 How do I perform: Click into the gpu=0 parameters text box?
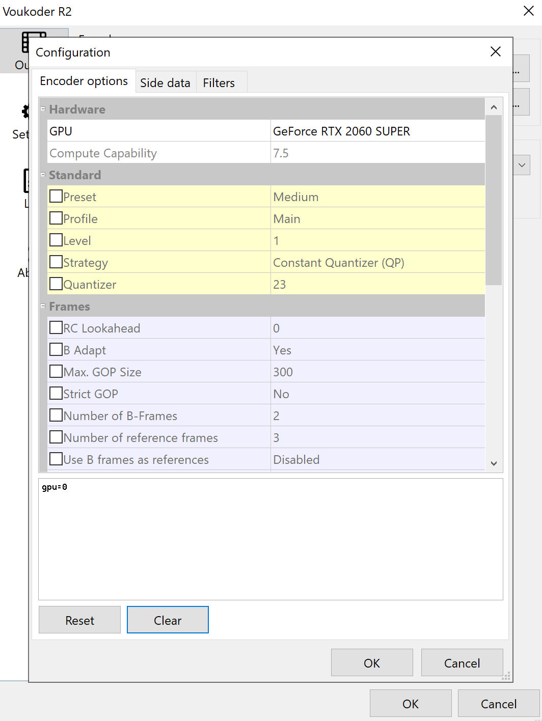click(x=270, y=539)
